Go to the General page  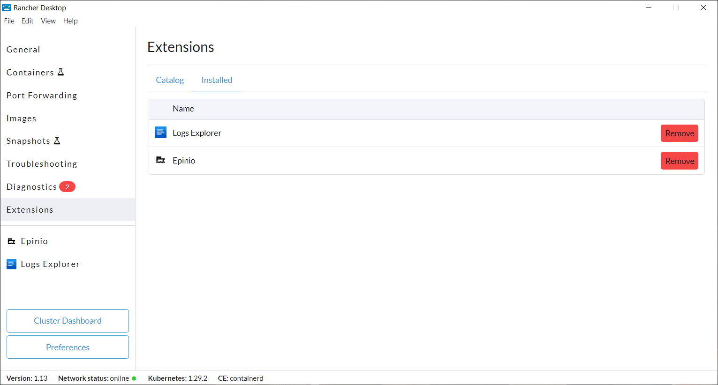(x=68, y=50)
